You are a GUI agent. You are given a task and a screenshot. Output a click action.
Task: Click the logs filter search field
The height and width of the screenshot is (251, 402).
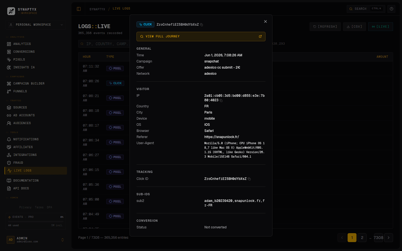104,44
